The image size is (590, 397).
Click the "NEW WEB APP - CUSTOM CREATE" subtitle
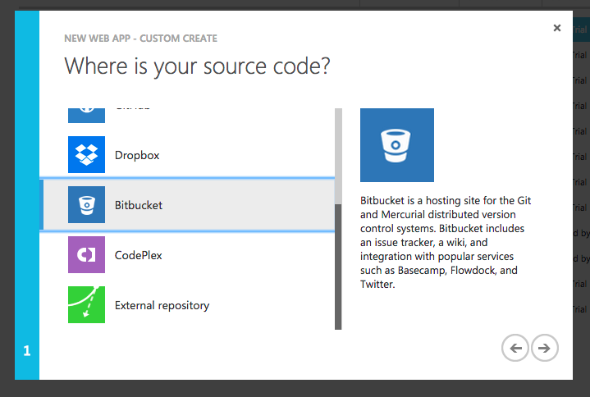coord(141,39)
